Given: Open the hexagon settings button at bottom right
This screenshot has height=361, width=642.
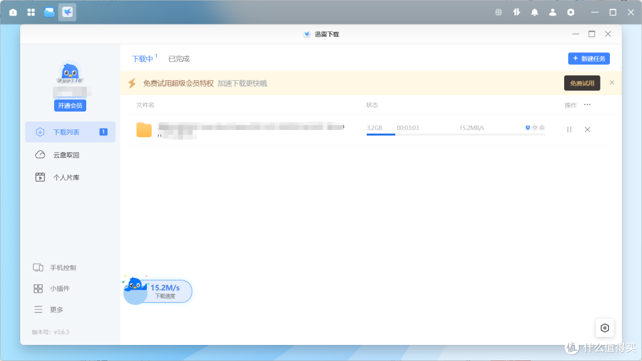Looking at the screenshot, I should pos(605,328).
